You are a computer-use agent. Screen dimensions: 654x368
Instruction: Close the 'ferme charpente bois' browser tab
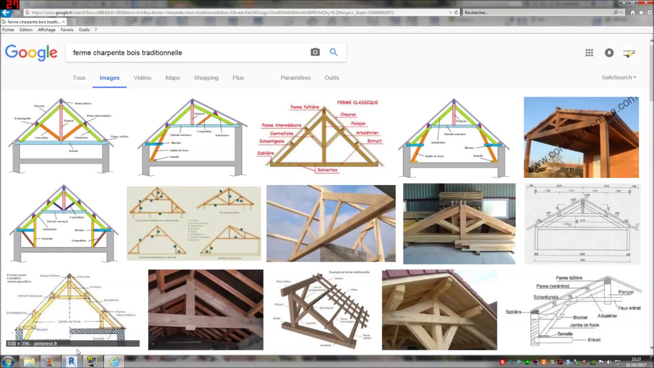pos(63,22)
